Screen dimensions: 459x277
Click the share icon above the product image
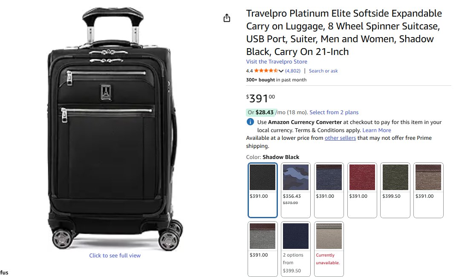coord(227,18)
